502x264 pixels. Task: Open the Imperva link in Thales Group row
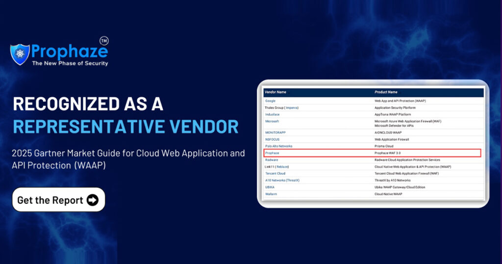click(x=292, y=107)
